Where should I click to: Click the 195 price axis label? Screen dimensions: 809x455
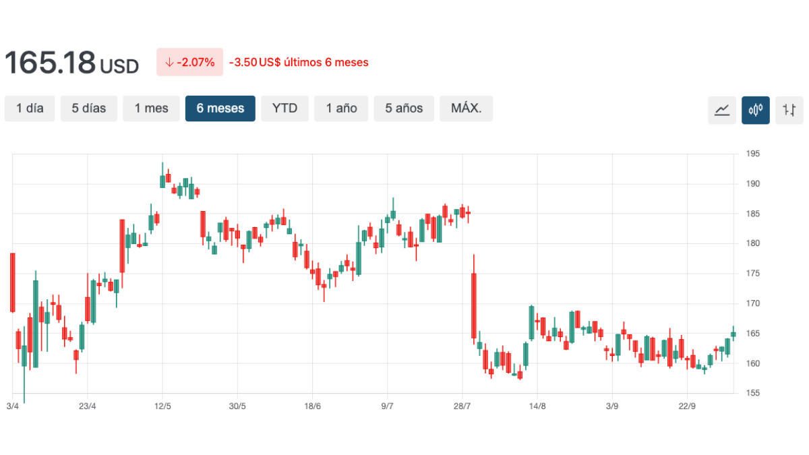coord(752,154)
